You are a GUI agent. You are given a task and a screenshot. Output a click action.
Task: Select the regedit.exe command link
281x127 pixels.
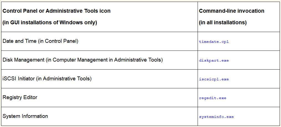tap(213, 98)
